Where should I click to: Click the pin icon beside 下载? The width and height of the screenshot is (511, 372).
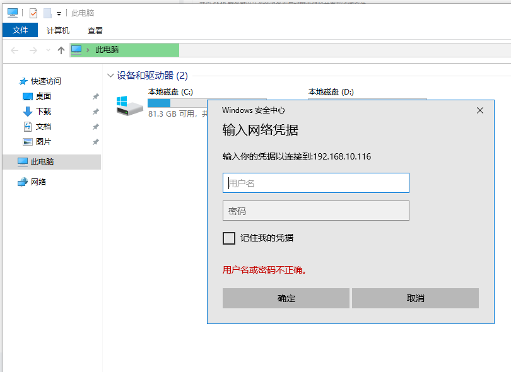point(95,112)
